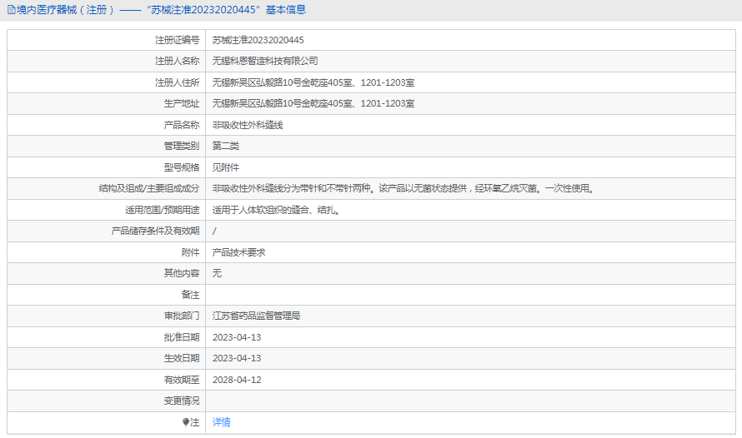Click the 生产地址 label
This screenshot has height=438, width=742.
pos(182,103)
